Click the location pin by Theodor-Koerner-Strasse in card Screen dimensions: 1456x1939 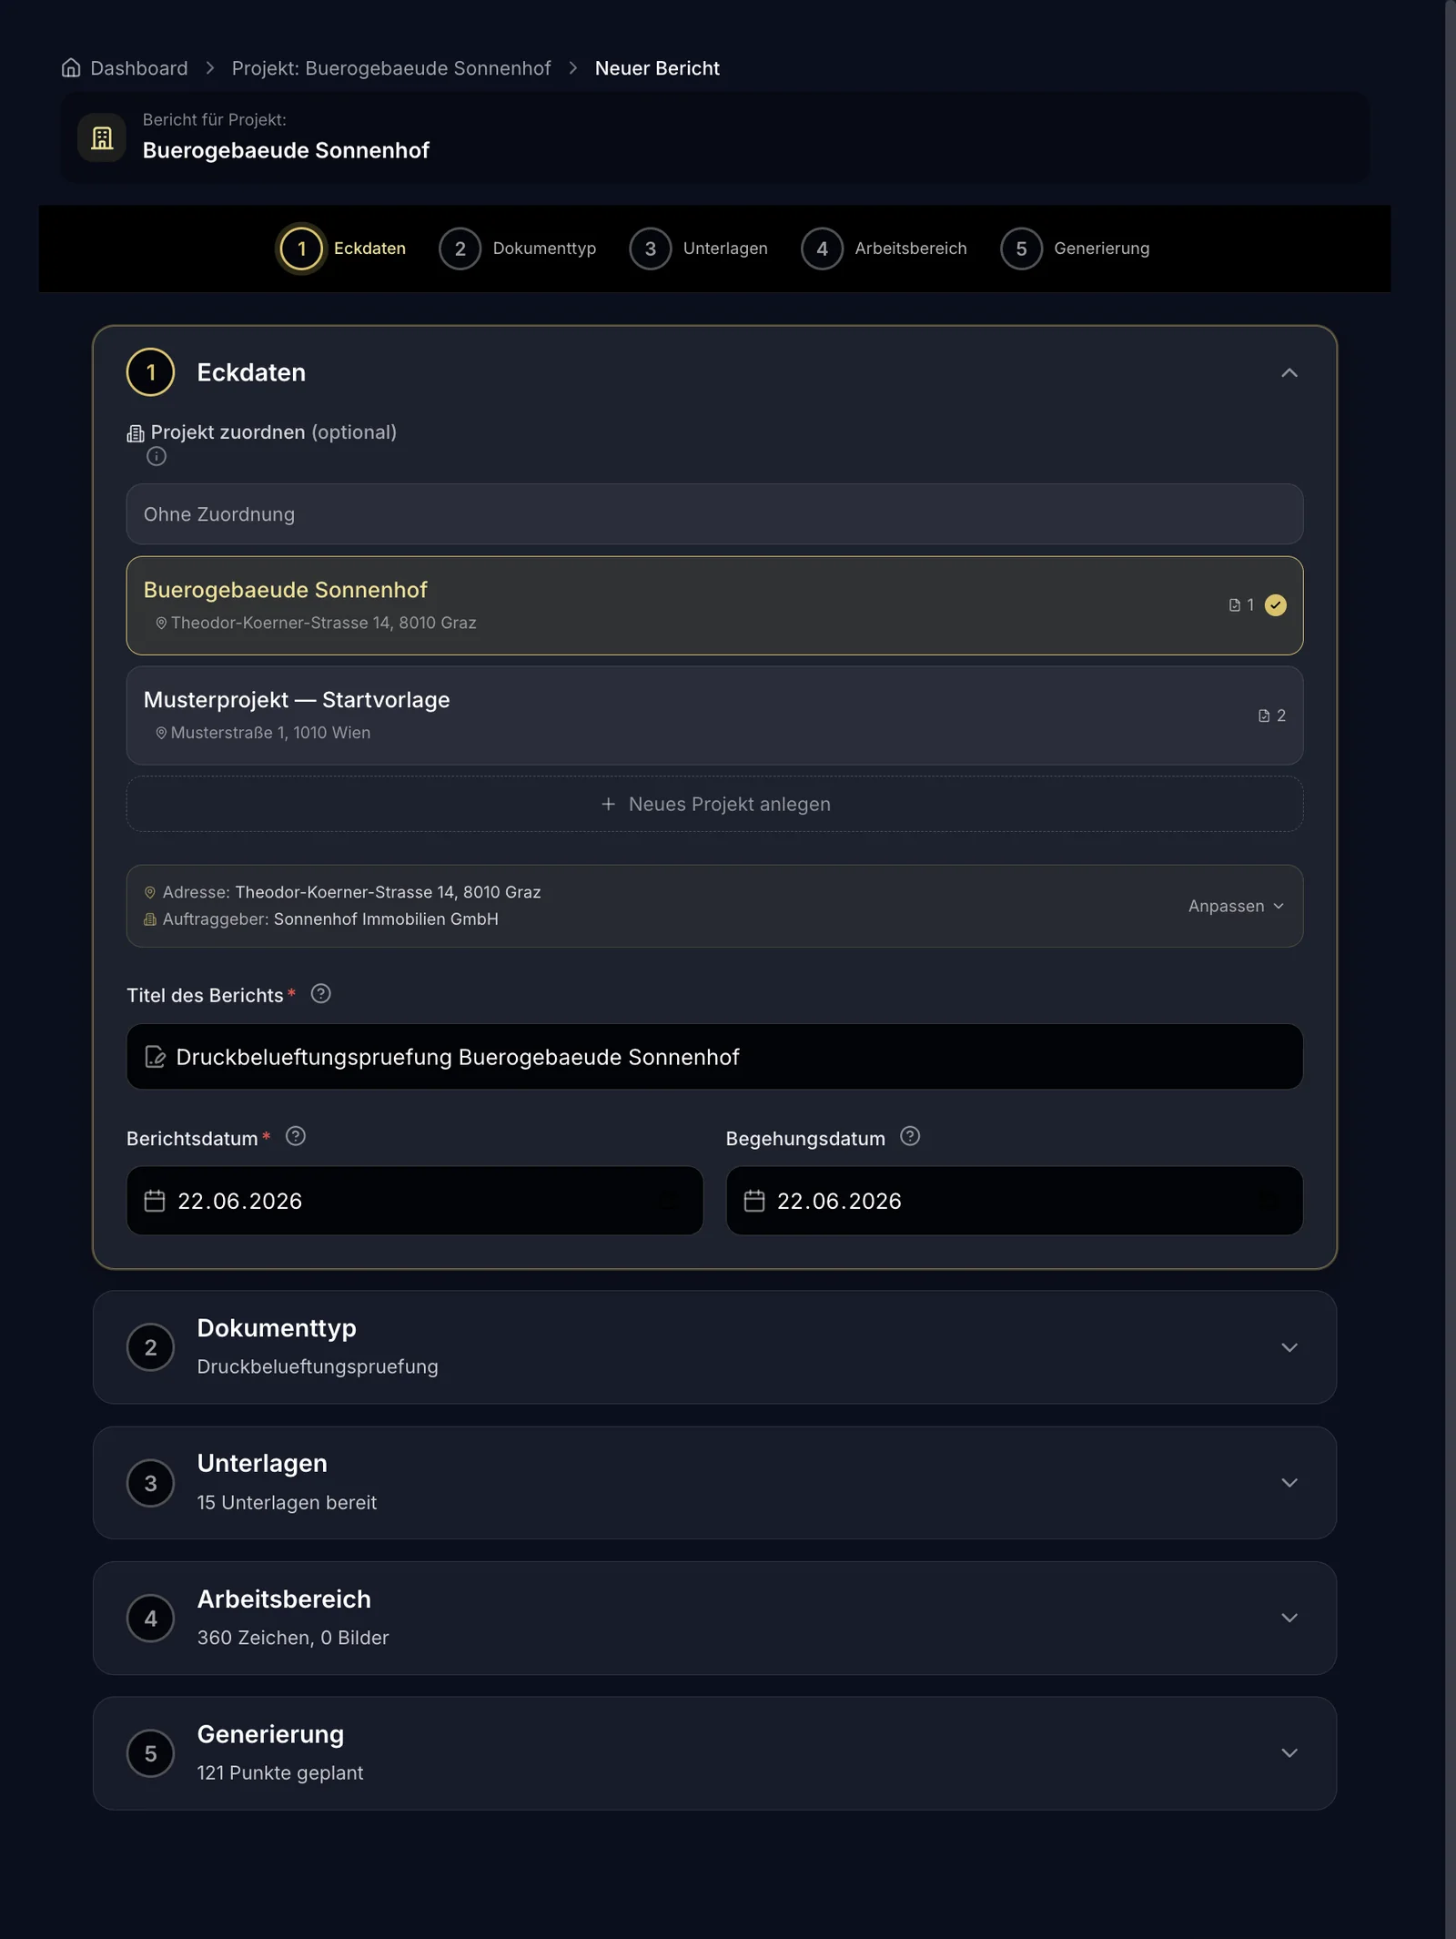click(161, 623)
